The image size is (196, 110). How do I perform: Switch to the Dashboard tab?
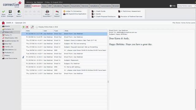point(36,6)
